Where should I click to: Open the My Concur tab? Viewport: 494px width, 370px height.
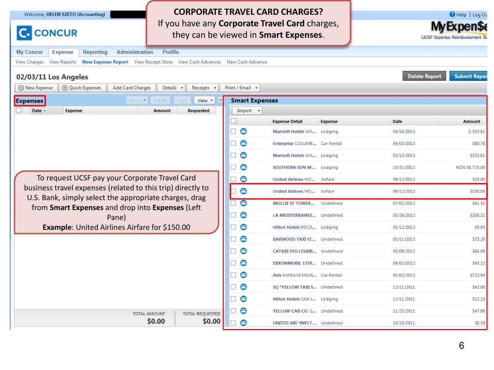29,52
